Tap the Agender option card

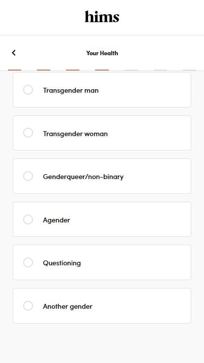pos(102,219)
